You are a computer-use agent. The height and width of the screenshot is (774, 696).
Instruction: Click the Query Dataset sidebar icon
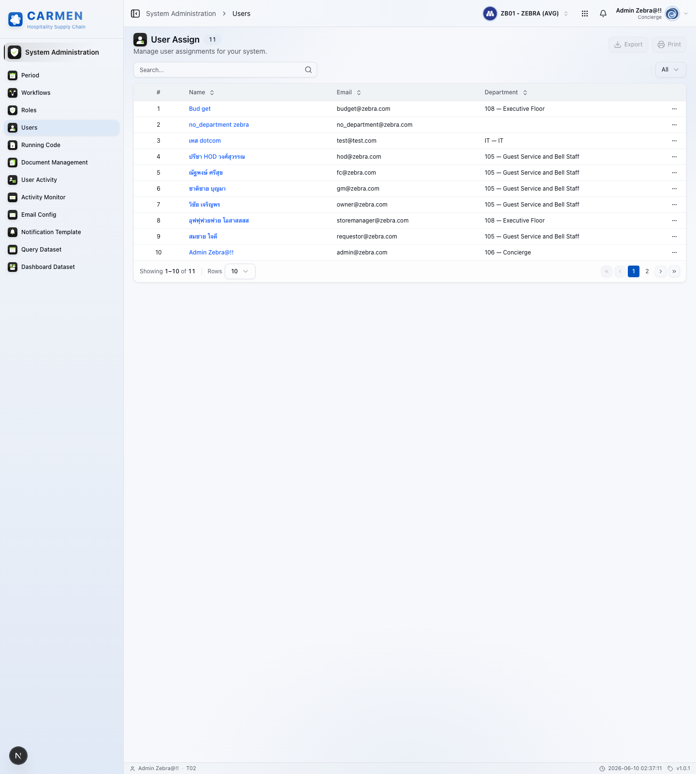(13, 250)
